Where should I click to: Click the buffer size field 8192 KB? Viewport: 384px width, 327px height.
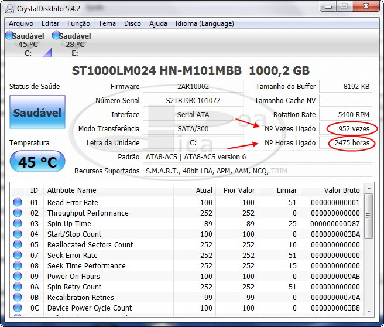(345, 87)
